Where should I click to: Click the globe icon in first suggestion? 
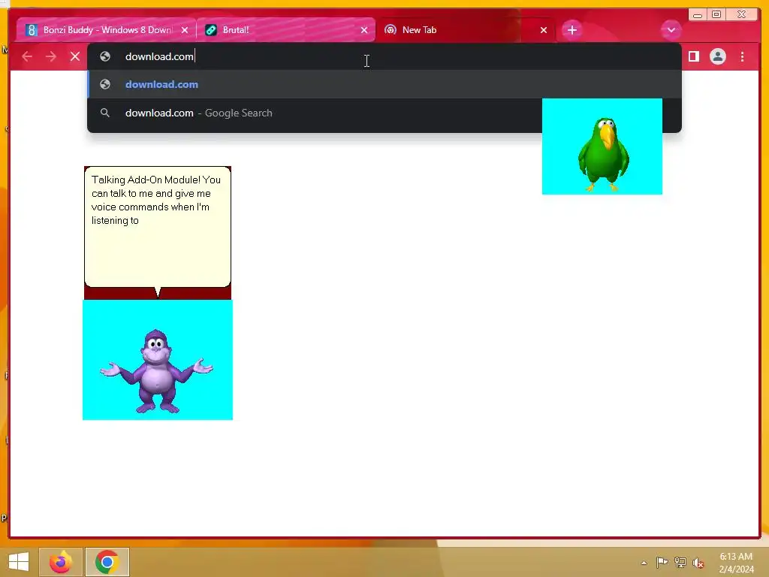coord(105,84)
